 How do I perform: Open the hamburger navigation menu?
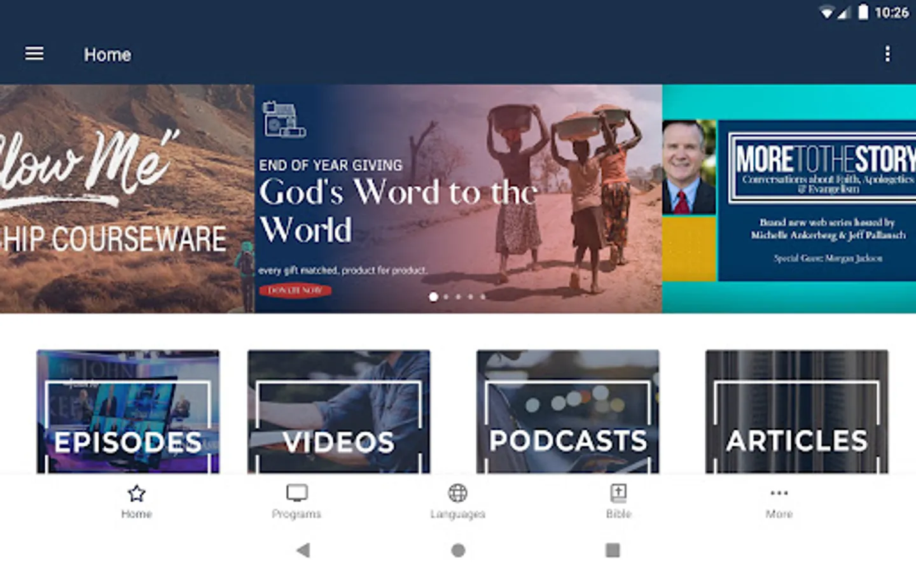34,54
